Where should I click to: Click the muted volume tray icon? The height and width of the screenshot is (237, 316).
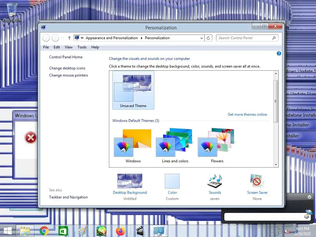pyautogui.click(x=287, y=231)
